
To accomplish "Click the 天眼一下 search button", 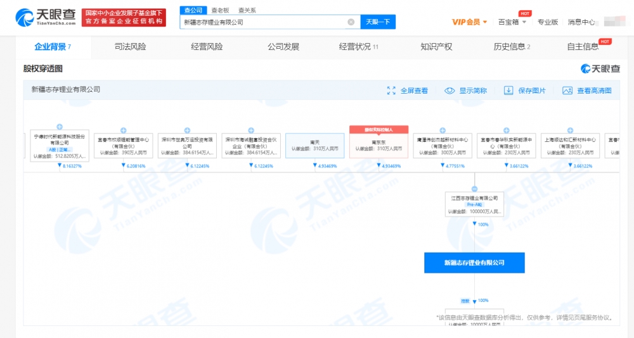I will (378, 22).
